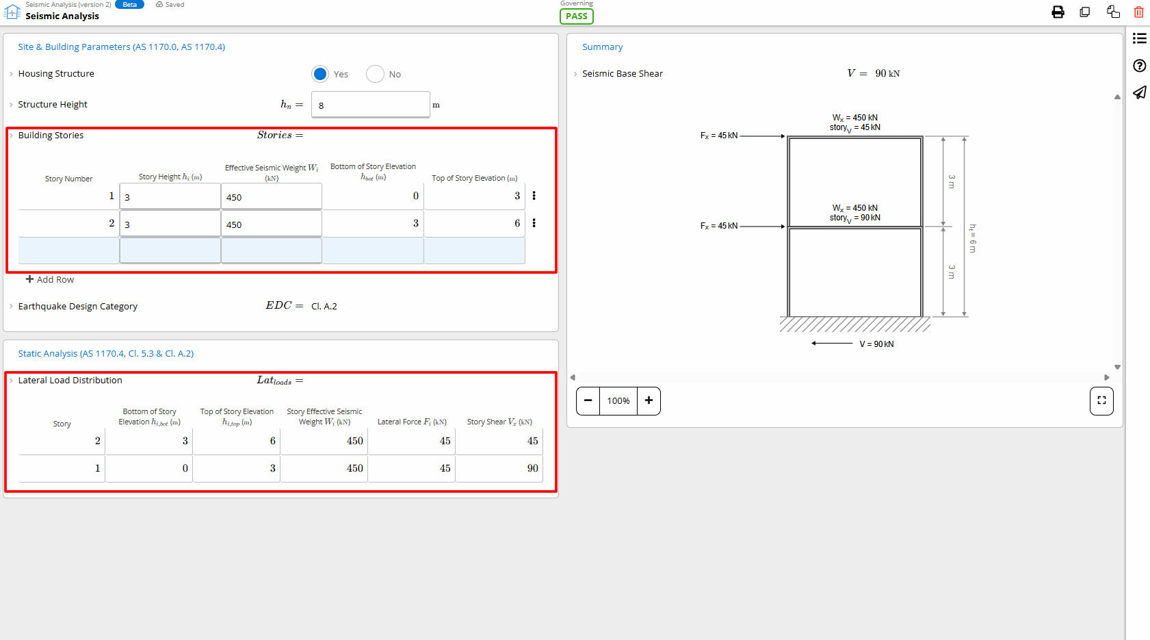Viewport: 1150px width, 640px height.
Task: Open the table of contents sidebar icon
Action: point(1139,38)
